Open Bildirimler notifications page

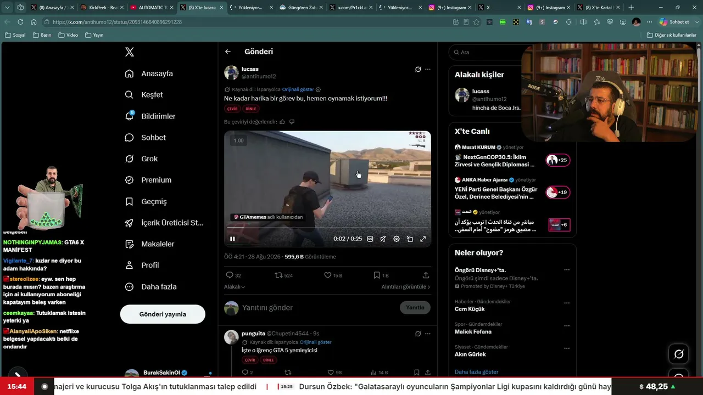pos(150,116)
